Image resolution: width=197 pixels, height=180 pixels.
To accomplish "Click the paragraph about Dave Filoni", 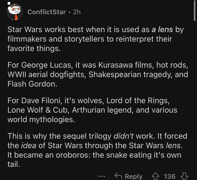I will click(x=92, y=110).
